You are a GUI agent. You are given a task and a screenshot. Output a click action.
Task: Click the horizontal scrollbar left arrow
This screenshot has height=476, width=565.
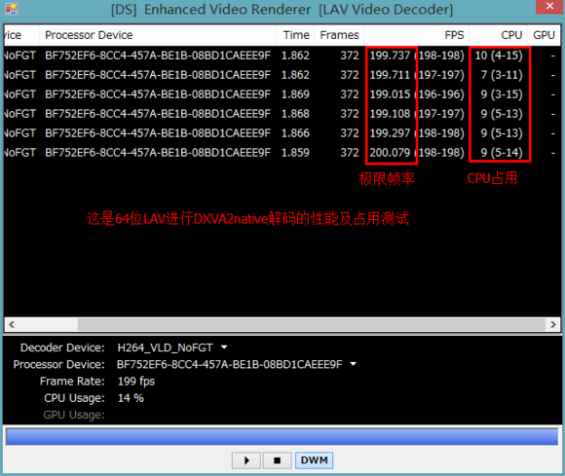tap(12, 324)
